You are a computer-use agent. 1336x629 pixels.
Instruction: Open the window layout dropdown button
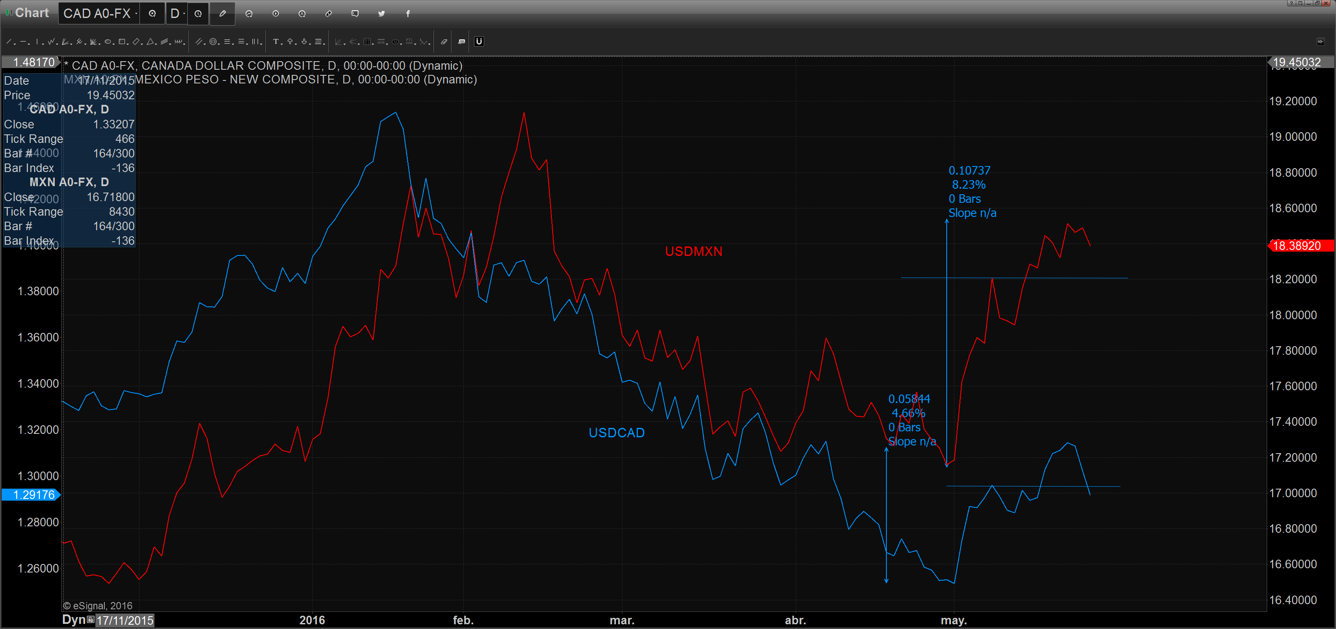(x=1300, y=3)
